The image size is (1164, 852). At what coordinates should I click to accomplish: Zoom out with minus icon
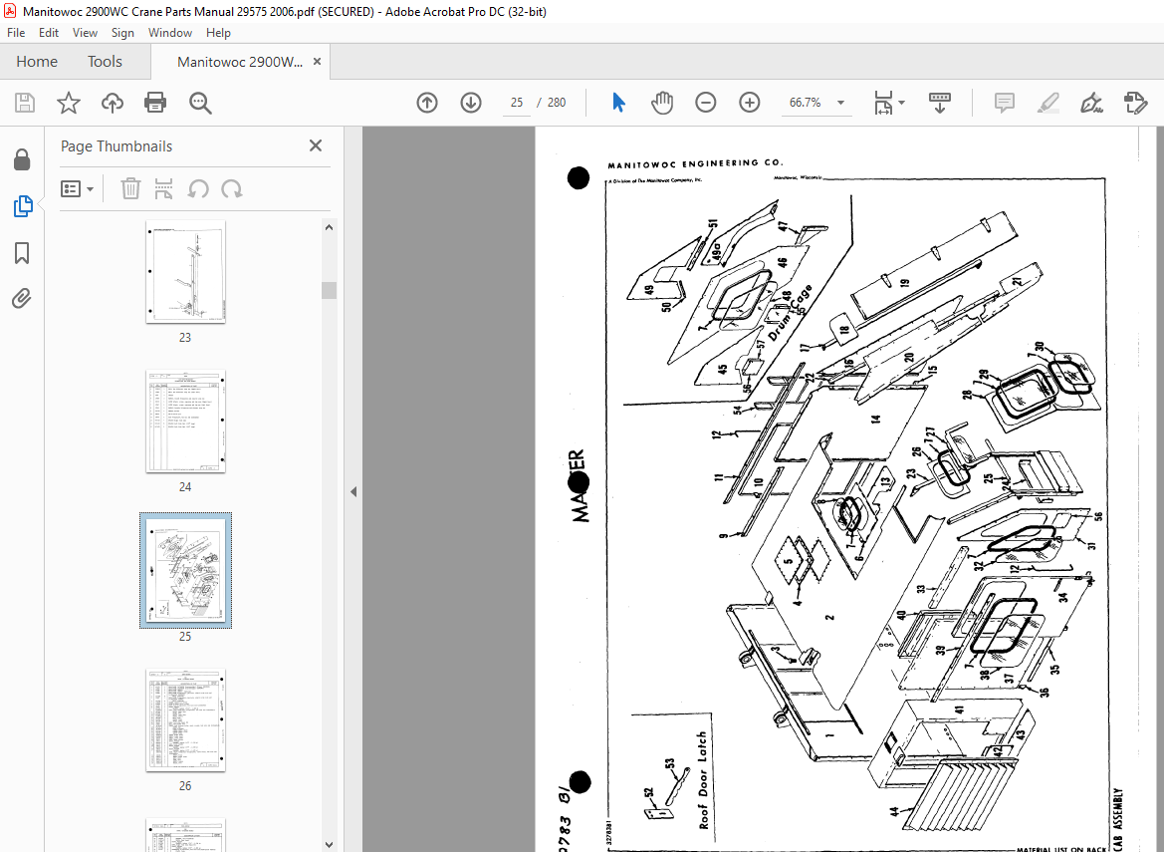pos(705,103)
